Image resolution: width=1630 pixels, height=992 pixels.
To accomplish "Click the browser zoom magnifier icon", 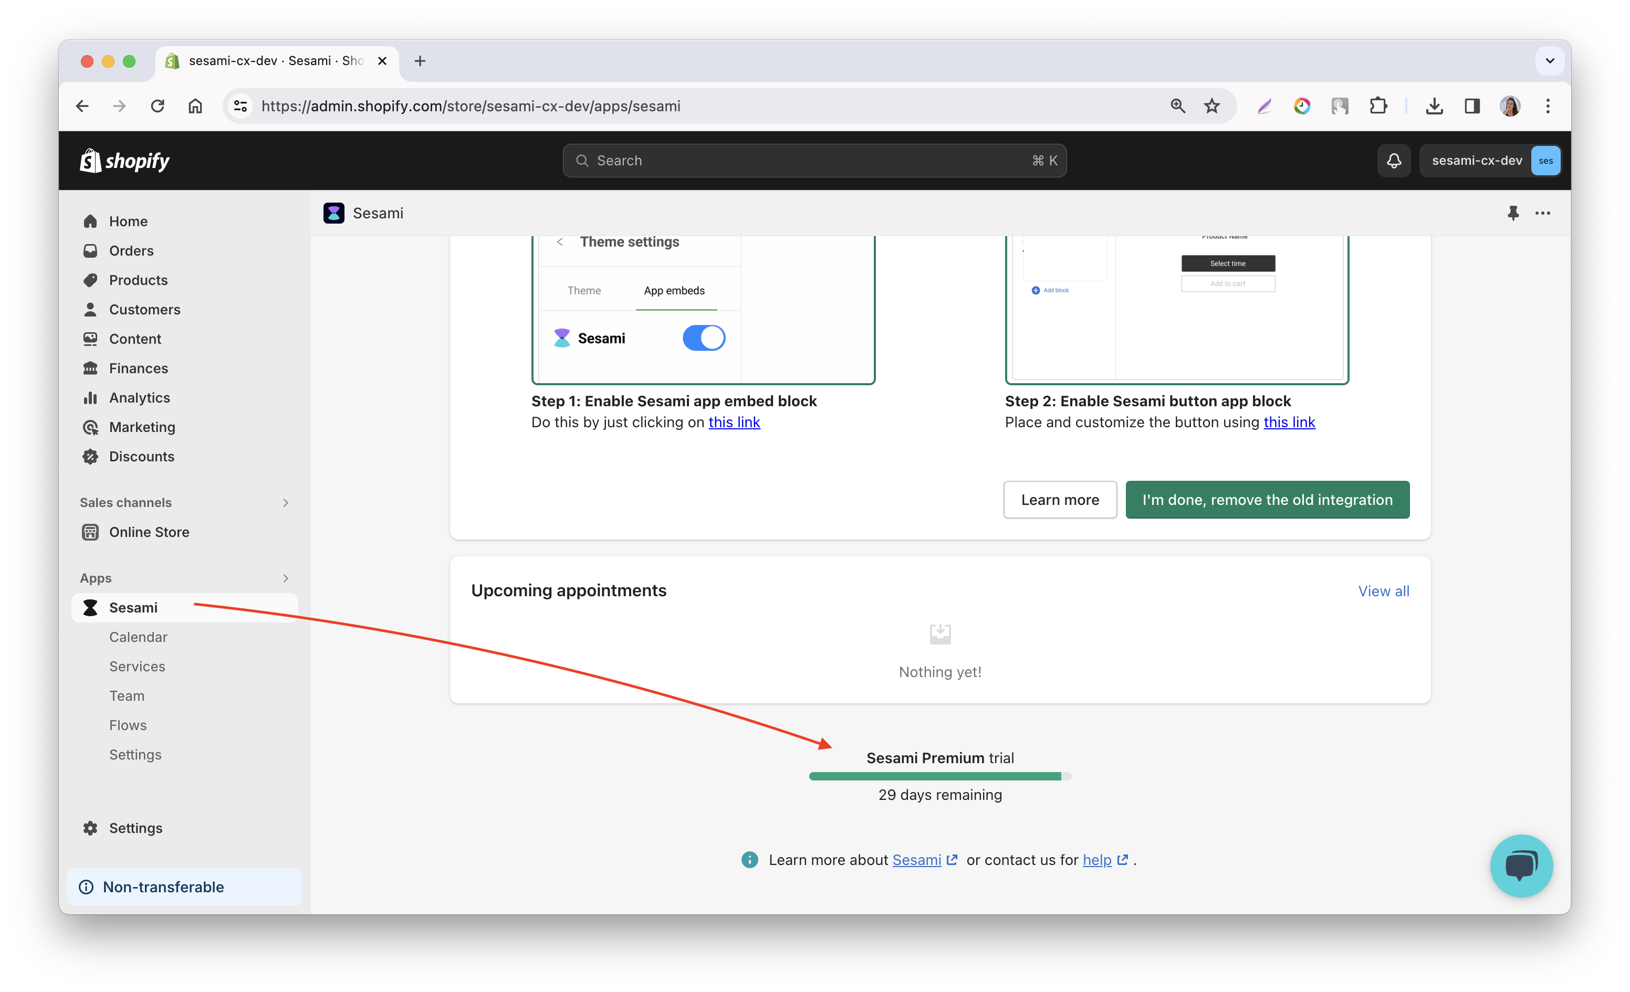I will (x=1177, y=106).
